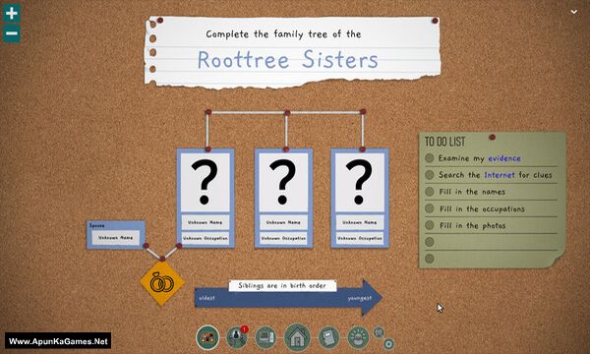The width and height of the screenshot is (590, 354).
Task: Click "Fill in the occupations" to-do text
Action: [482, 208]
